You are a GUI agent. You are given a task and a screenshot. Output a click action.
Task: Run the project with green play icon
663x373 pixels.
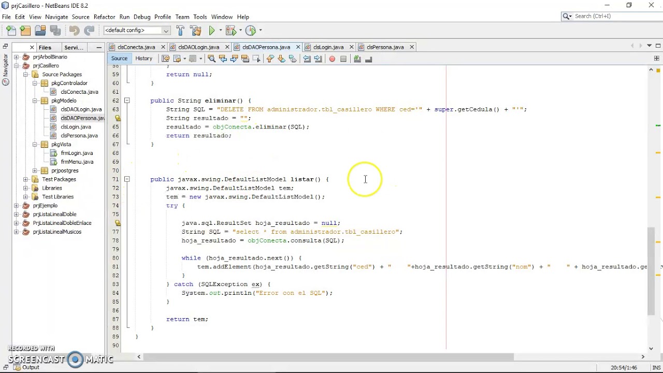(x=212, y=31)
